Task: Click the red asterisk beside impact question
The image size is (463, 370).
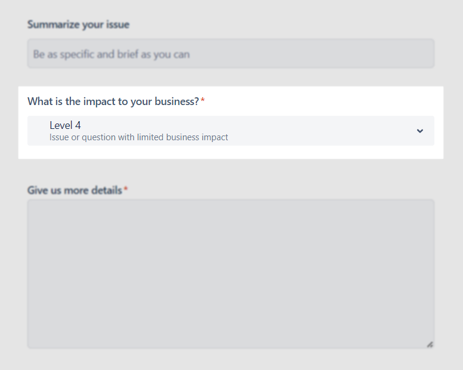Action: 203,100
